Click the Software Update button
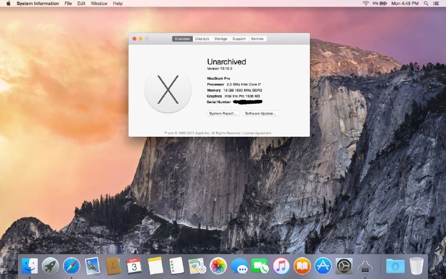This screenshot has height=279, width=446. point(260,113)
